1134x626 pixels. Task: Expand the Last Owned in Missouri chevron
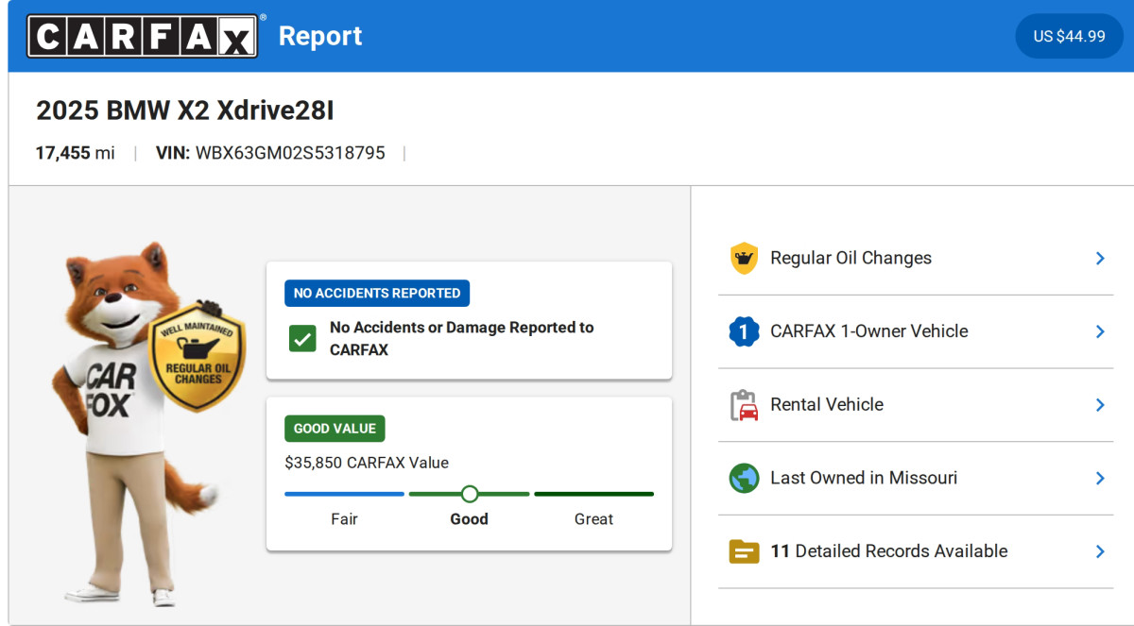1100,478
